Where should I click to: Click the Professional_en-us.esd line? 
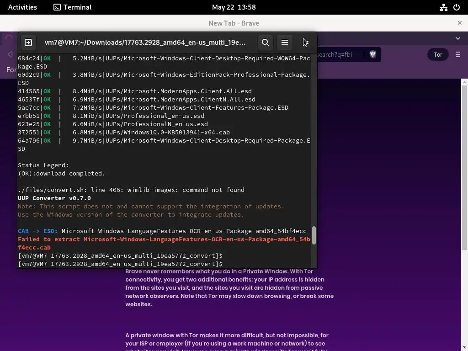(111, 116)
